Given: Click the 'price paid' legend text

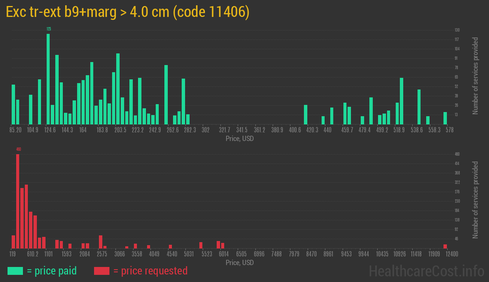Looking at the screenshot, I should [x=52, y=271].
